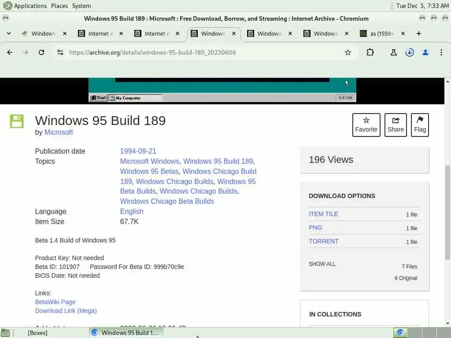Click SHOW ALL download files

tap(322, 264)
